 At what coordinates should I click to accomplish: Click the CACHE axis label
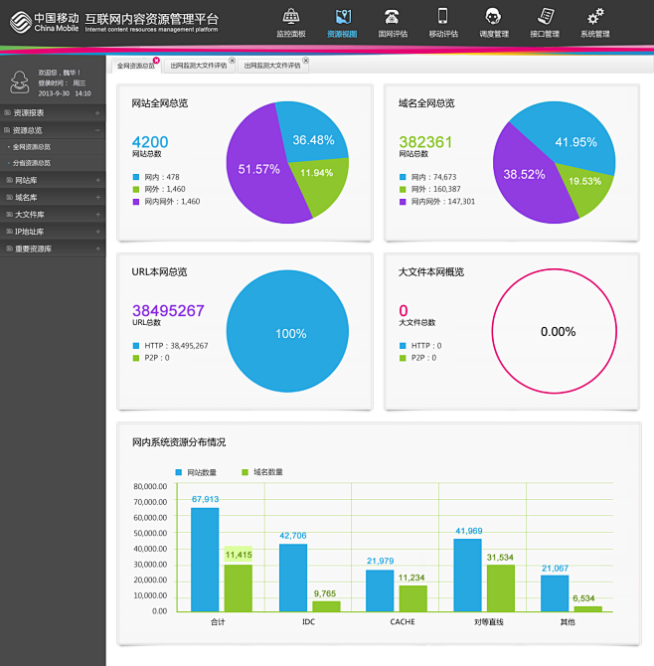tap(403, 622)
